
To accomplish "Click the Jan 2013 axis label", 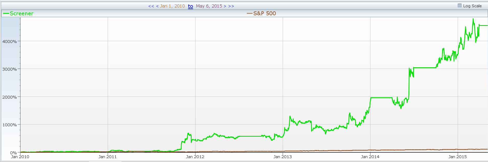I will point(283,157).
